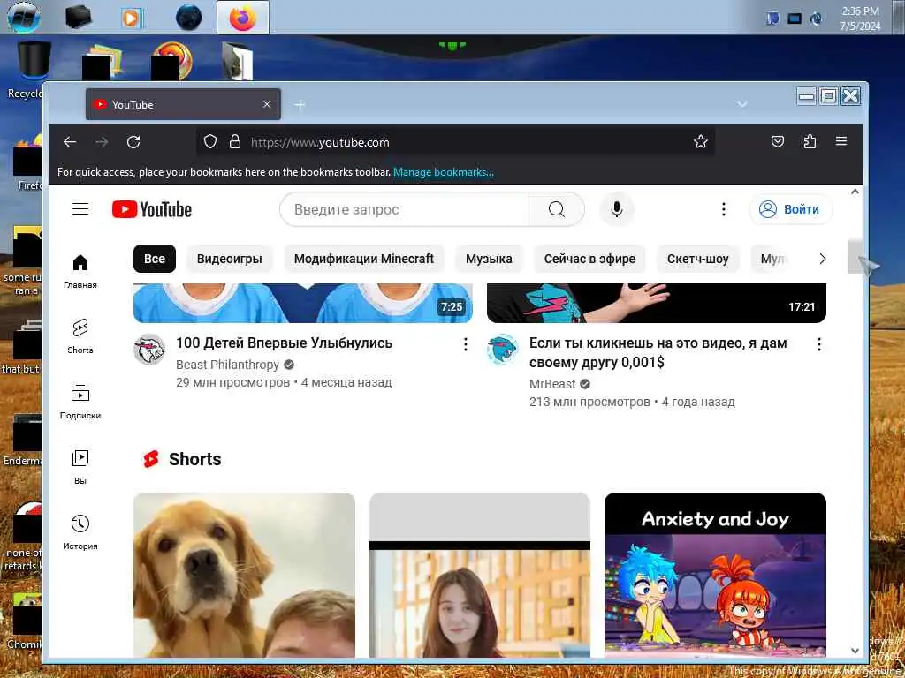
Task: Click the youtube.com address bar
Action: pos(456,142)
